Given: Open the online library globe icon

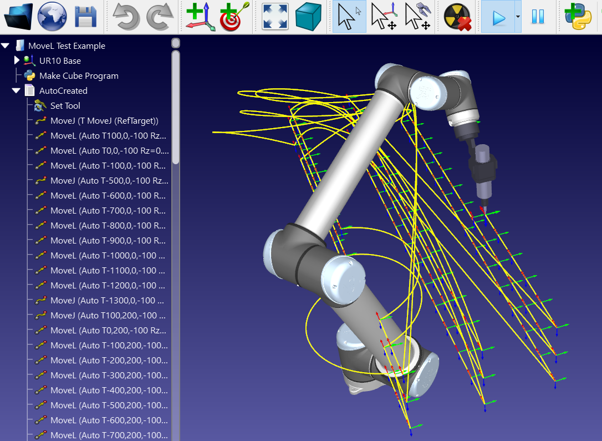Looking at the screenshot, I should pyautogui.click(x=52, y=17).
